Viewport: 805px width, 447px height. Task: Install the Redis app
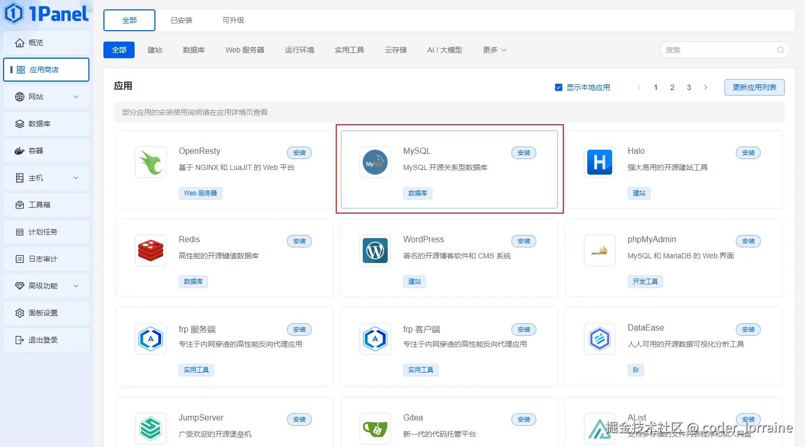click(299, 241)
